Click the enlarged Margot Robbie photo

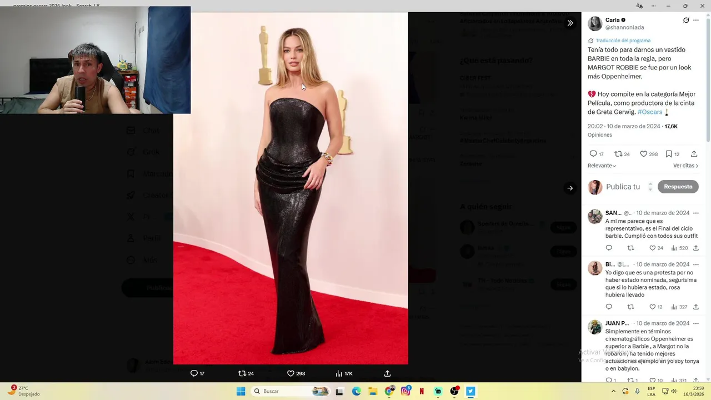[291, 188]
